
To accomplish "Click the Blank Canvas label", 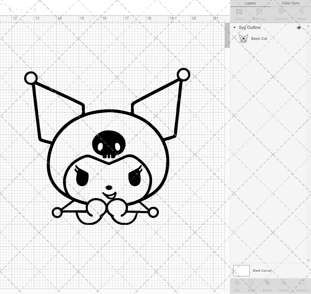I will point(262,271).
